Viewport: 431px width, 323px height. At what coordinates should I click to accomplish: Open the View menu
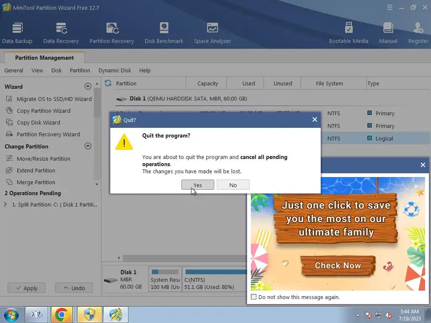37,71
